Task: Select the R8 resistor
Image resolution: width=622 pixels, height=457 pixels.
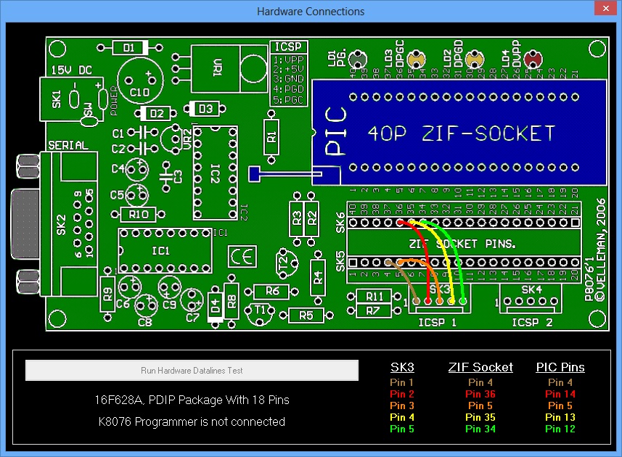Action: [x=232, y=301]
